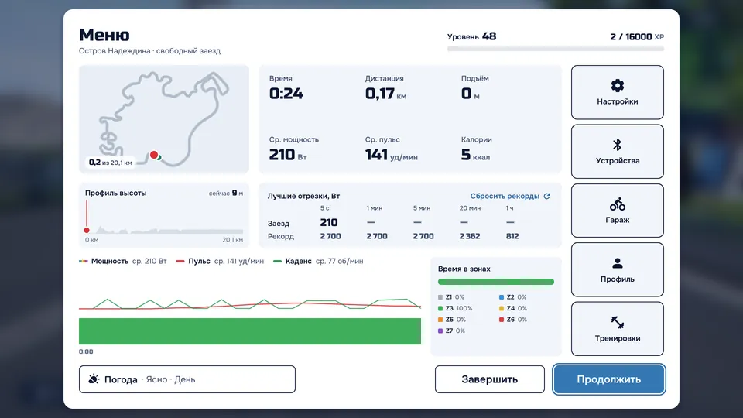The image size is (743, 418).
Task: Click the 20 мин record value 2 362
Action: pos(470,236)
